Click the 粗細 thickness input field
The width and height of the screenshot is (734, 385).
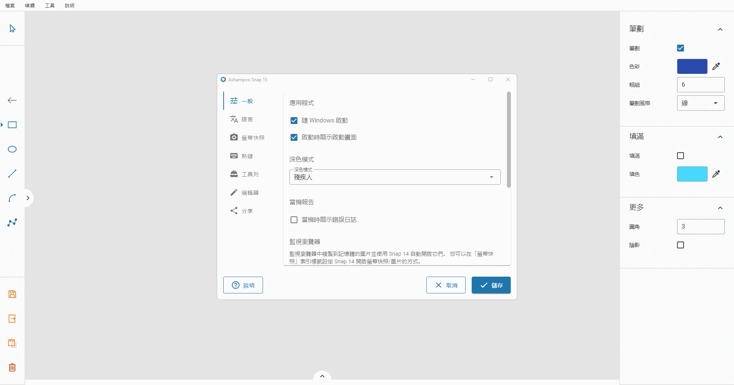[x=700, y=85]
